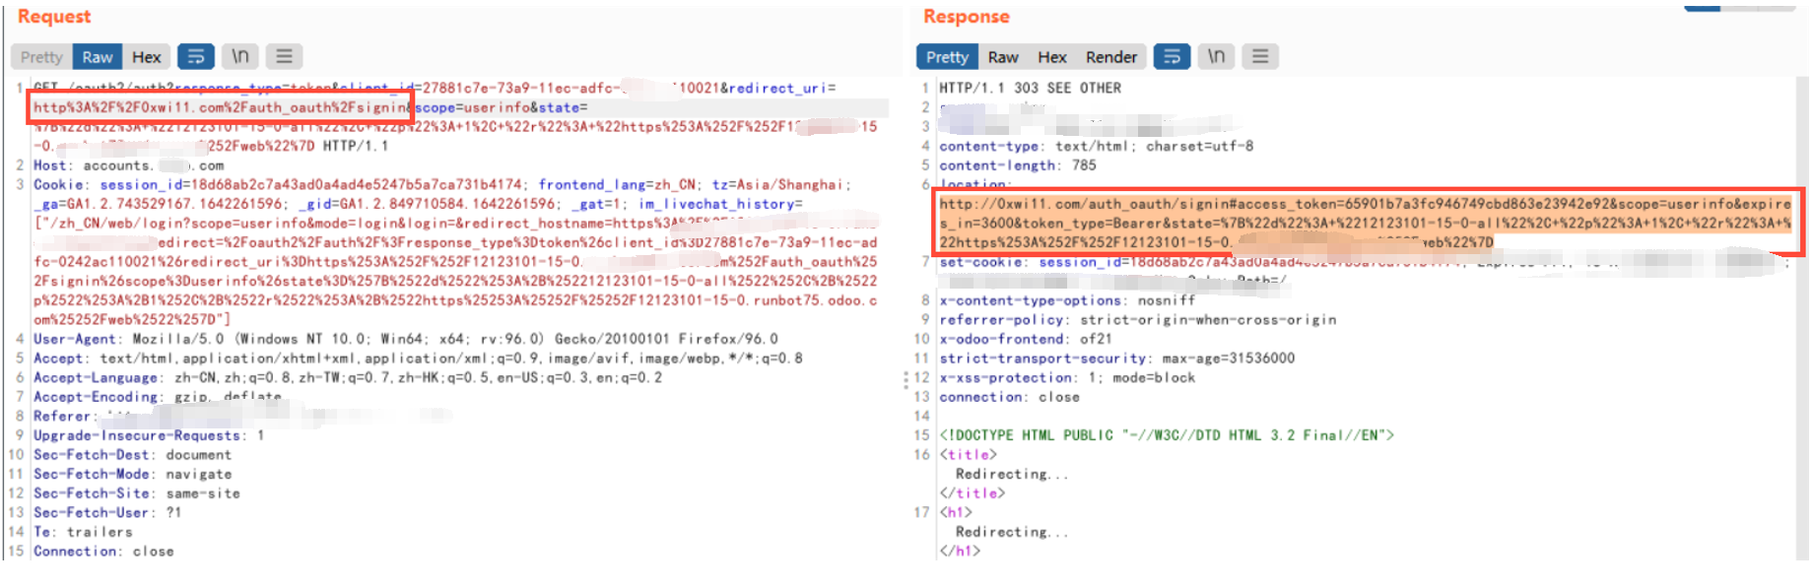The image size is (1813, 588).
Task: Click the divider handle between Request and Response
Action: click(906, 379)
